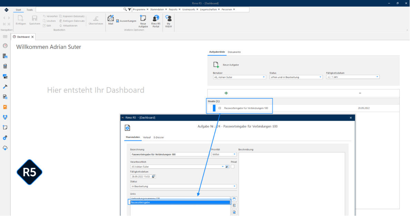Expand the Benutzer dropdown
The height and width of the screenshot is (216, 410).
tap(263, 77)
